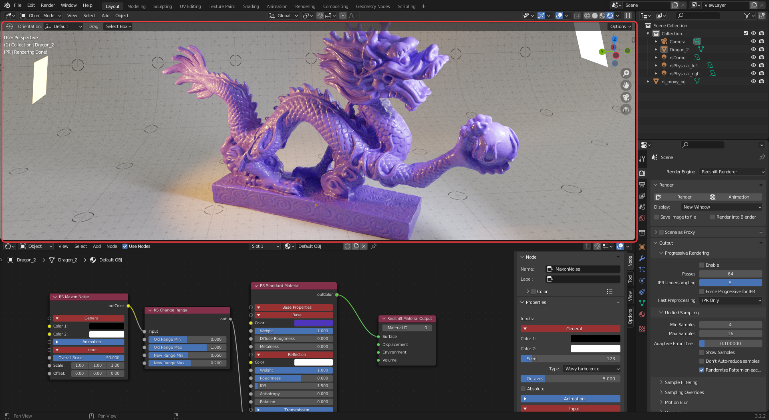Pin the node tree with pin icon
This screenshot has width=769, height=420.
[x=374, y=246]
